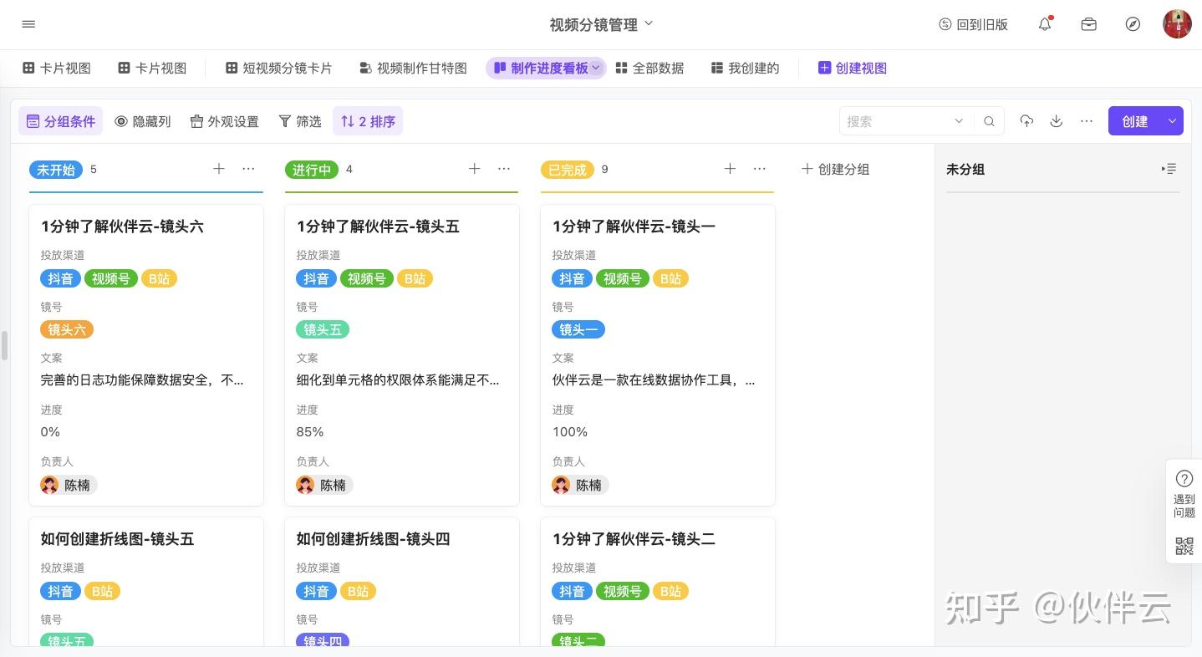Screen dimensions: 1202x657
Task: Switch to the 视频制作甘特图 tab
Action: pos(413,69)
